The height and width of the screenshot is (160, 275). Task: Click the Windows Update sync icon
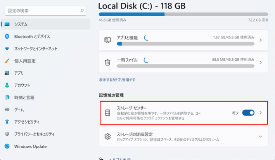click(7, 146)
